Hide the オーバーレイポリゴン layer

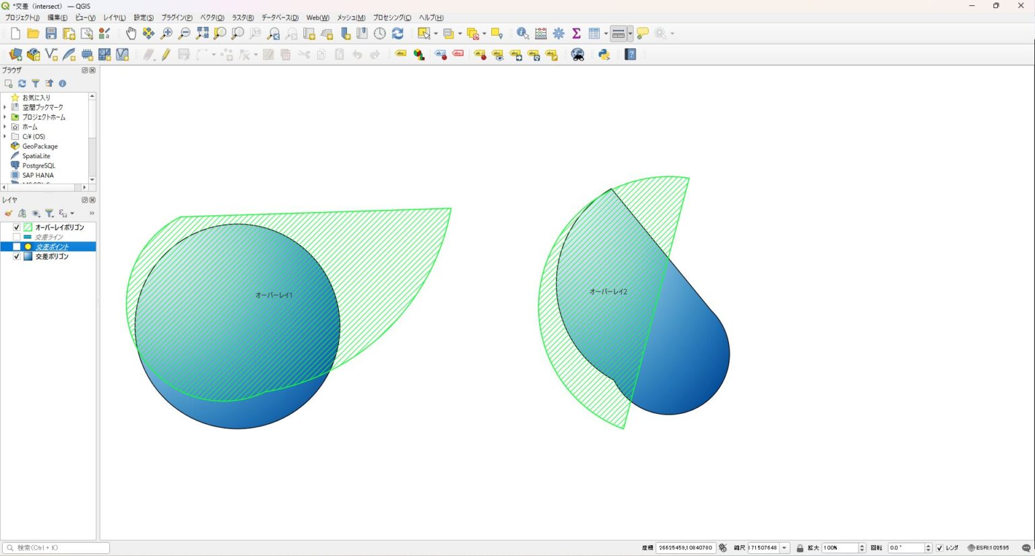tap(17, 228)
